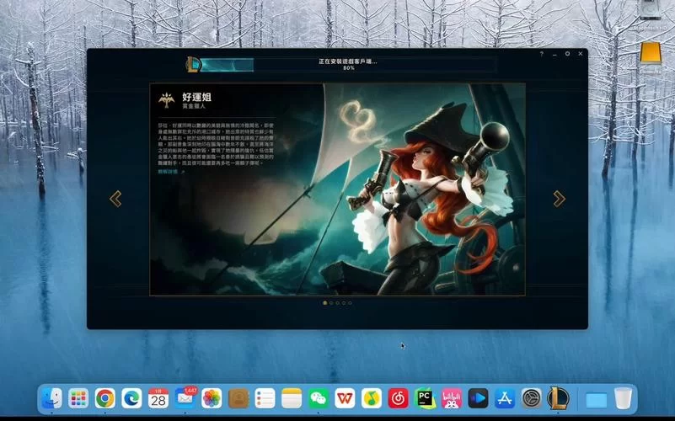The image size is (675, 421).
Task: Open the Notes app in the dock
Action: (x=292, y=398)
